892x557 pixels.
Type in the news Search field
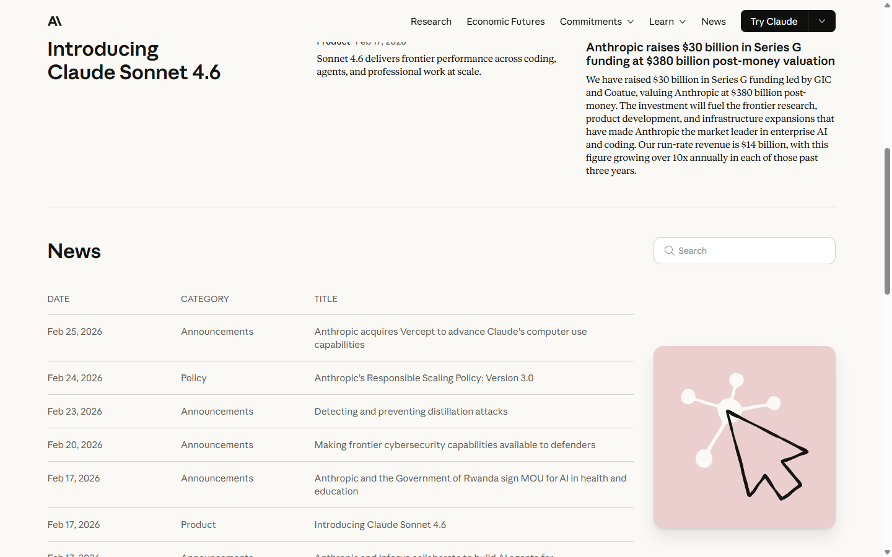tap(753, 251)
